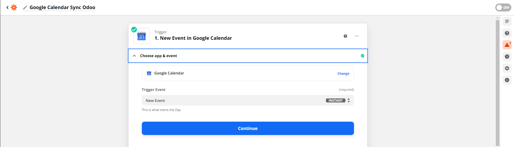Image resolution: width=514 pixels, height=147 pixels.
Task: Click the Change link for Google Calendar
Action: click(x=343, y=74)
